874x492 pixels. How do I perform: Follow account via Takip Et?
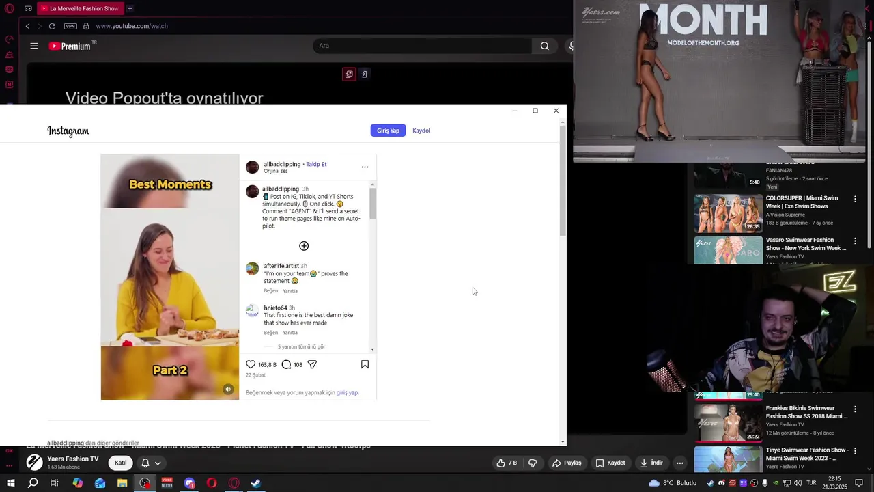[316, 164]
